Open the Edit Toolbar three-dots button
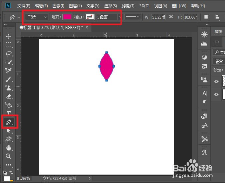The width and height of the screenshot is (225, 183). [8, 165]
